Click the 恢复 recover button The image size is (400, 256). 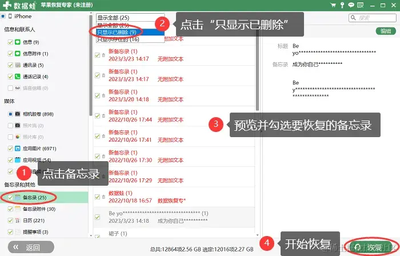click(x=371, y=247)
